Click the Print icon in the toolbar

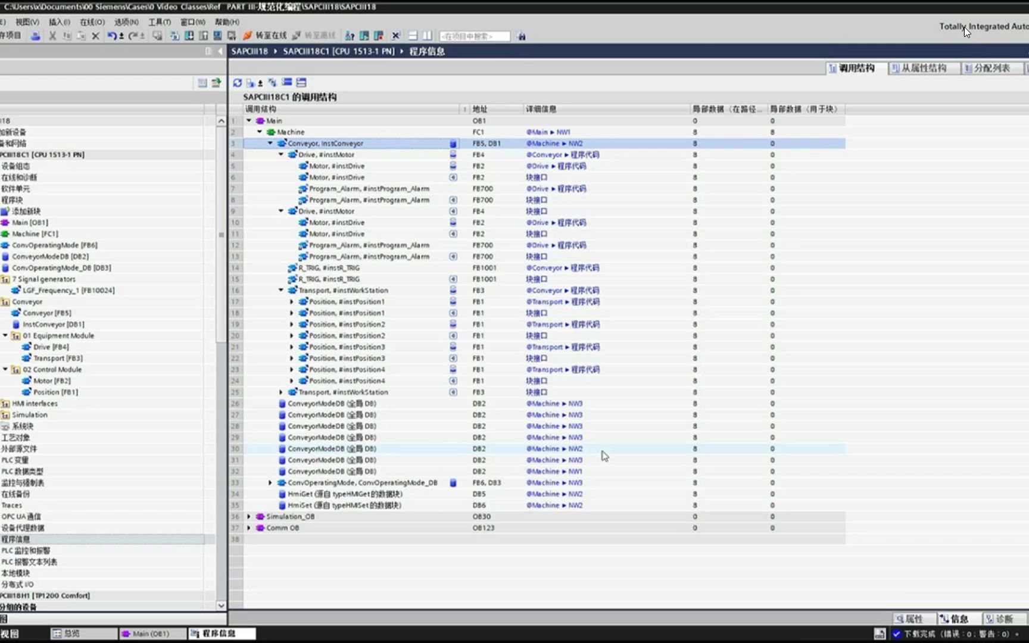tap(36, 36)
